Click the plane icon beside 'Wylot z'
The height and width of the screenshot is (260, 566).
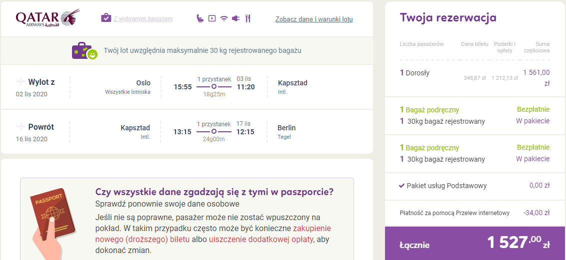coord(20,81)
